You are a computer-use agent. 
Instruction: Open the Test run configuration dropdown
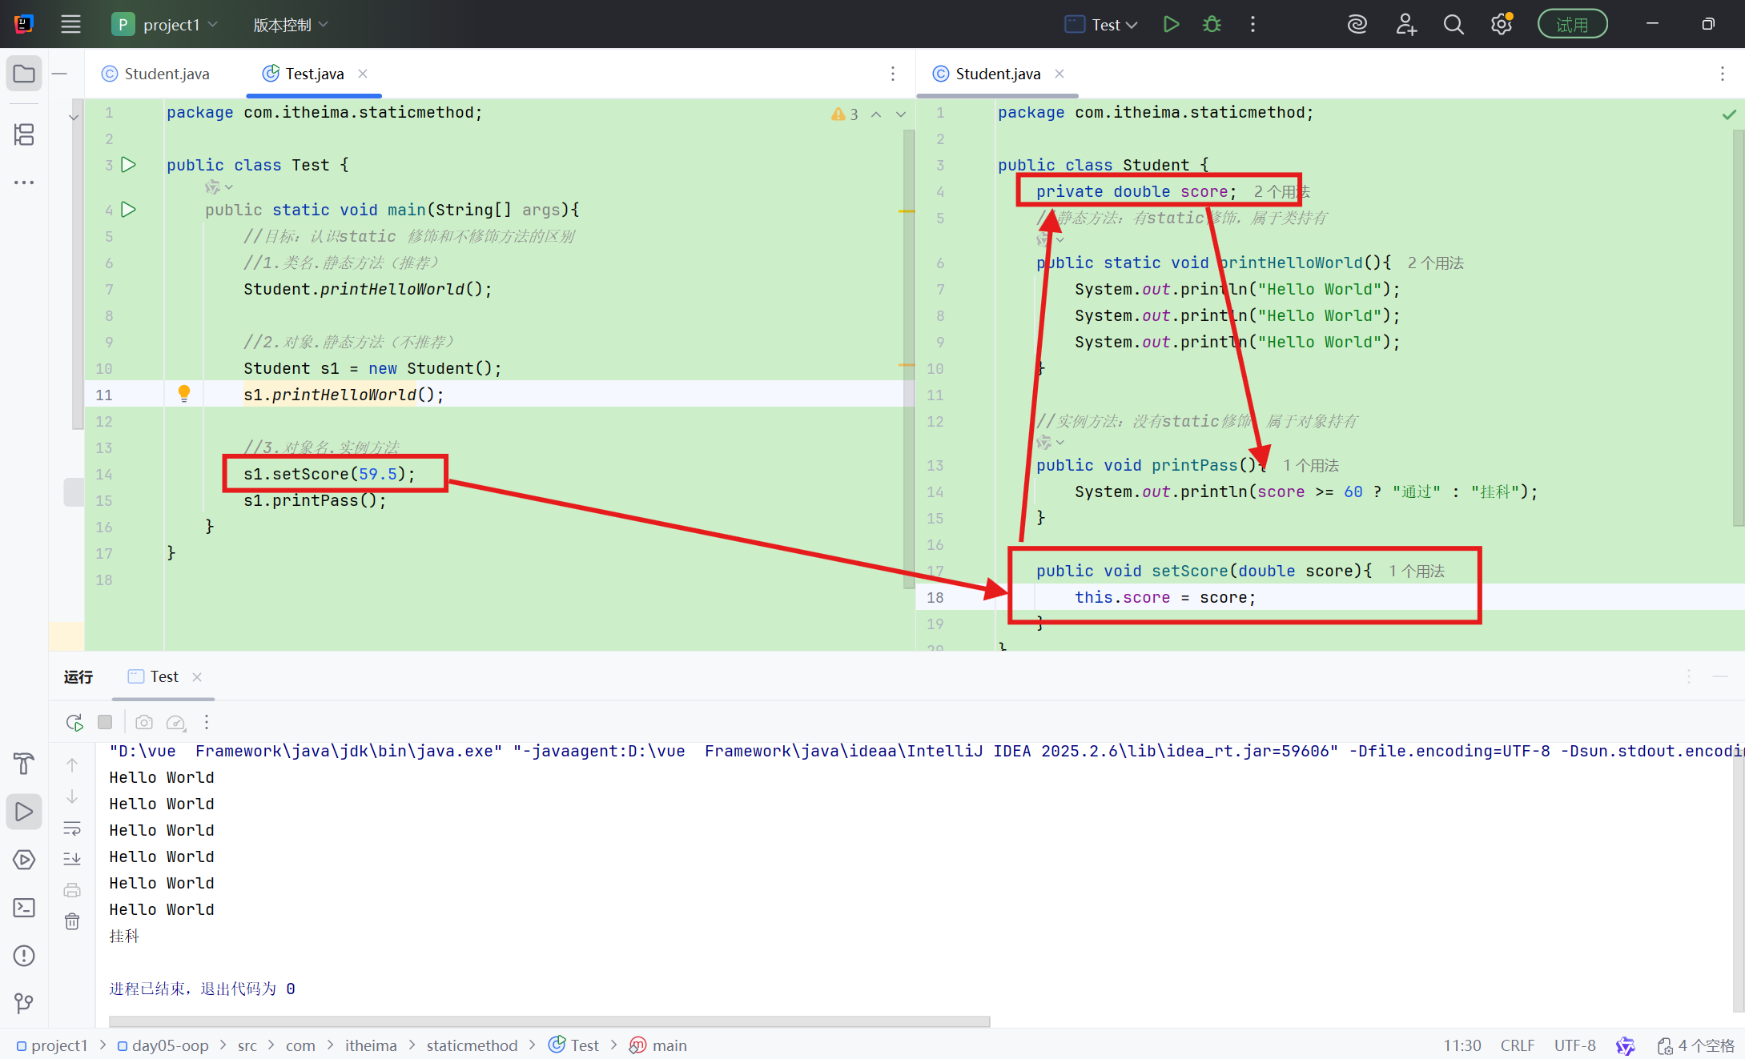1101,24
